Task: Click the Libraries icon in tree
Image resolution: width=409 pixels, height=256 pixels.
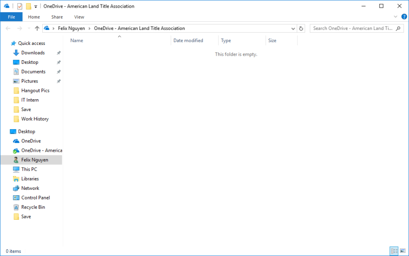Action: click(16, 179)
